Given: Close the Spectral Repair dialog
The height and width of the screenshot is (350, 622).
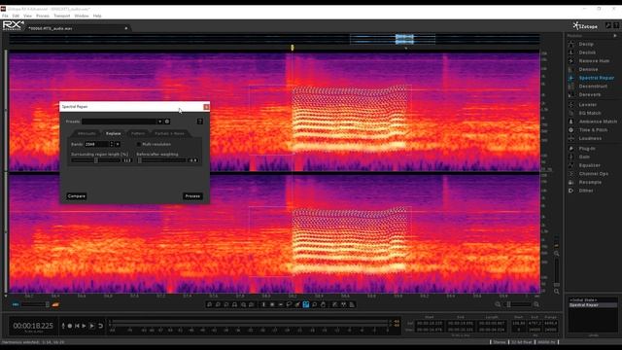Looking at the screenshot, I should point(206,107).
